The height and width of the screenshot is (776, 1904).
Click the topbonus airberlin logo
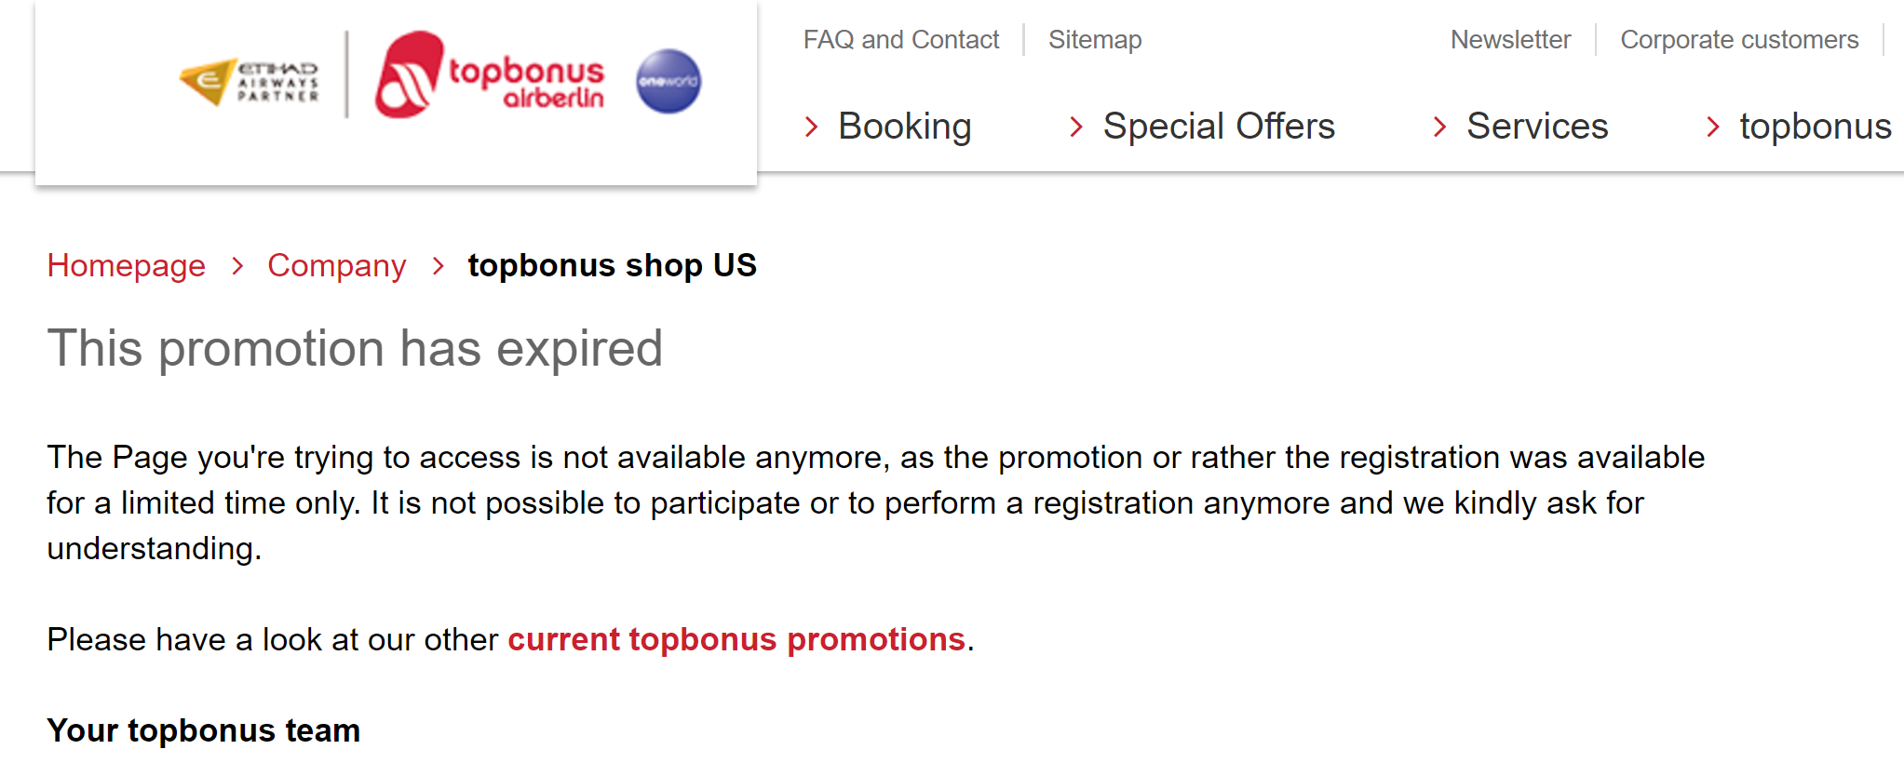pyautogui.click(x=490, y=76)
